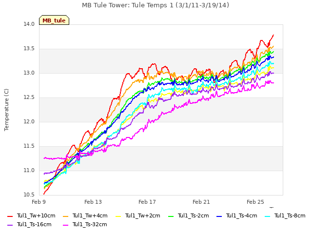Click the magenta Tul1_Ts-32cm legend swatch

(65, 225)
